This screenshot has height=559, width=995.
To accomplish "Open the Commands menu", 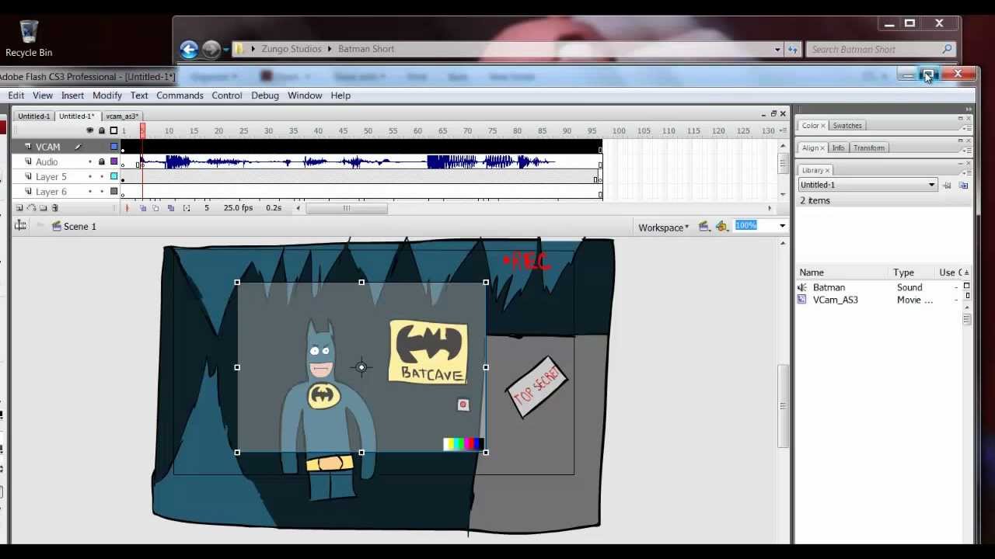I will pos(180,95).
